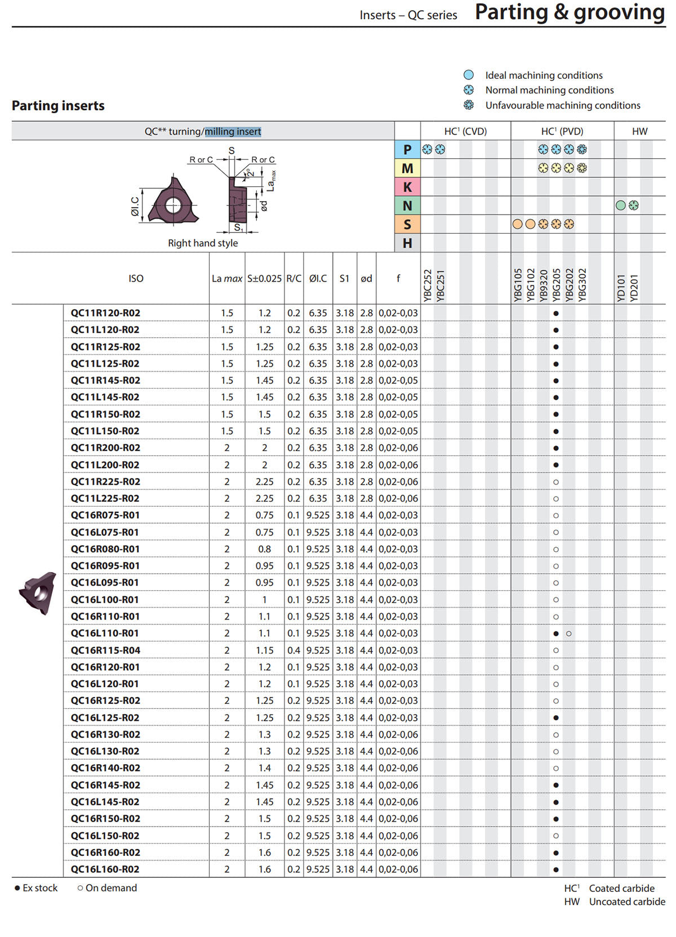
Task: Click the Ex stock dot in QC11R120-R02 row
Action: click(556, 313)
